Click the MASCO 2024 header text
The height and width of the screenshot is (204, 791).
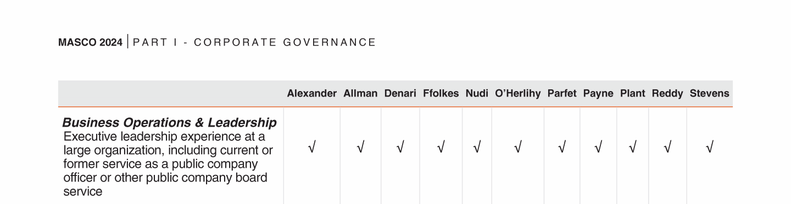[91, 43]
